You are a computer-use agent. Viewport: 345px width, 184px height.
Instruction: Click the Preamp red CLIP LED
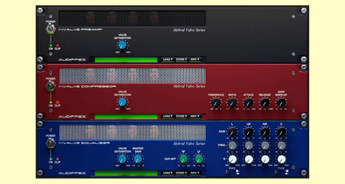pos(57,46)
